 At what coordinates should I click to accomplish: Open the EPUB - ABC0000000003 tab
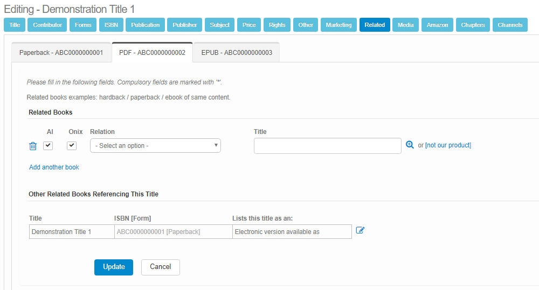tap(237, 53)
